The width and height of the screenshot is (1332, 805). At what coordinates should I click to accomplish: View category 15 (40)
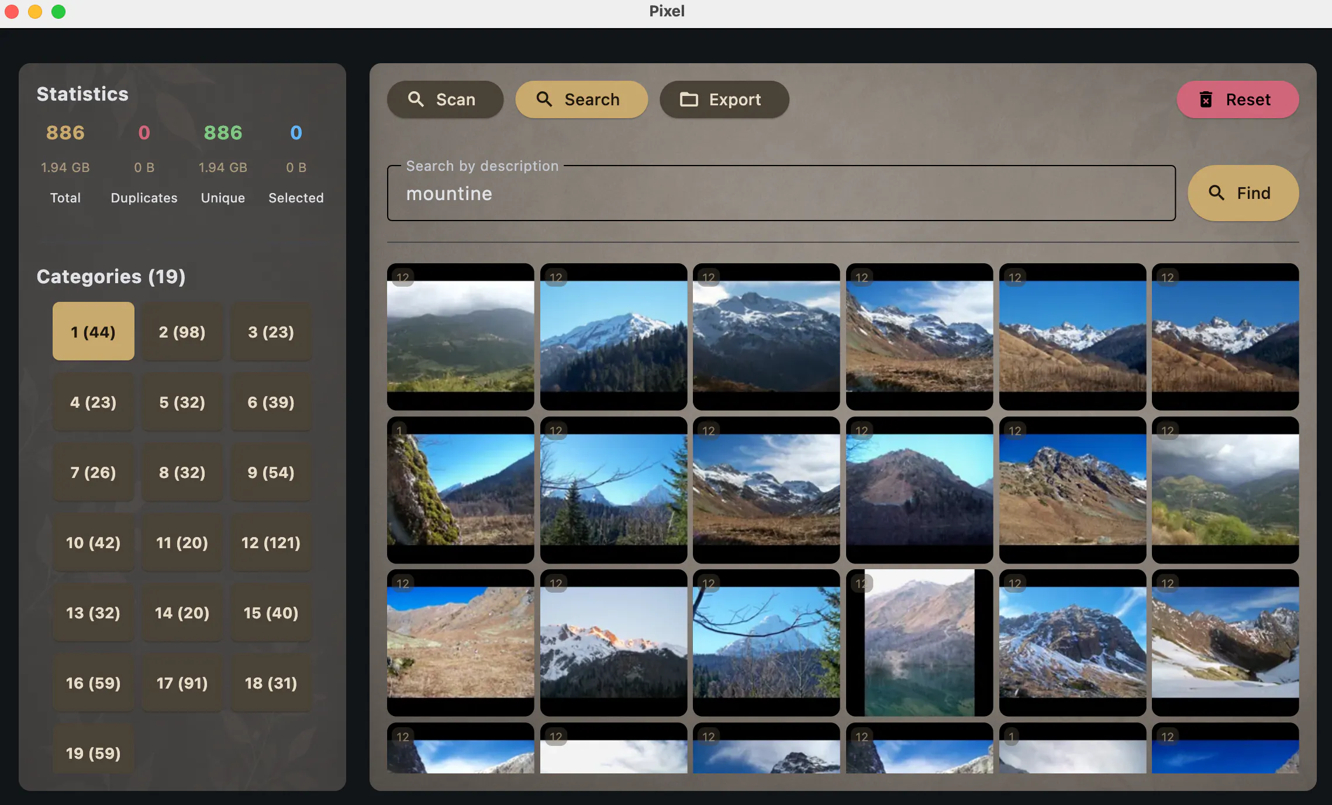point(271,613)
